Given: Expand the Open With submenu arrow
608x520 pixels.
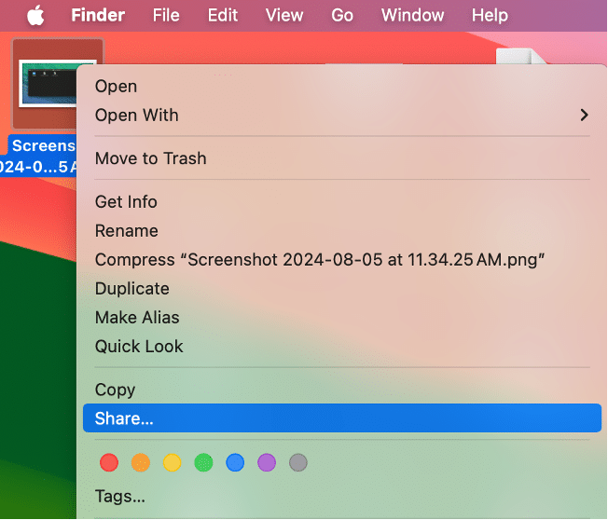Looking at the screenshot, I should click(584, 115).
